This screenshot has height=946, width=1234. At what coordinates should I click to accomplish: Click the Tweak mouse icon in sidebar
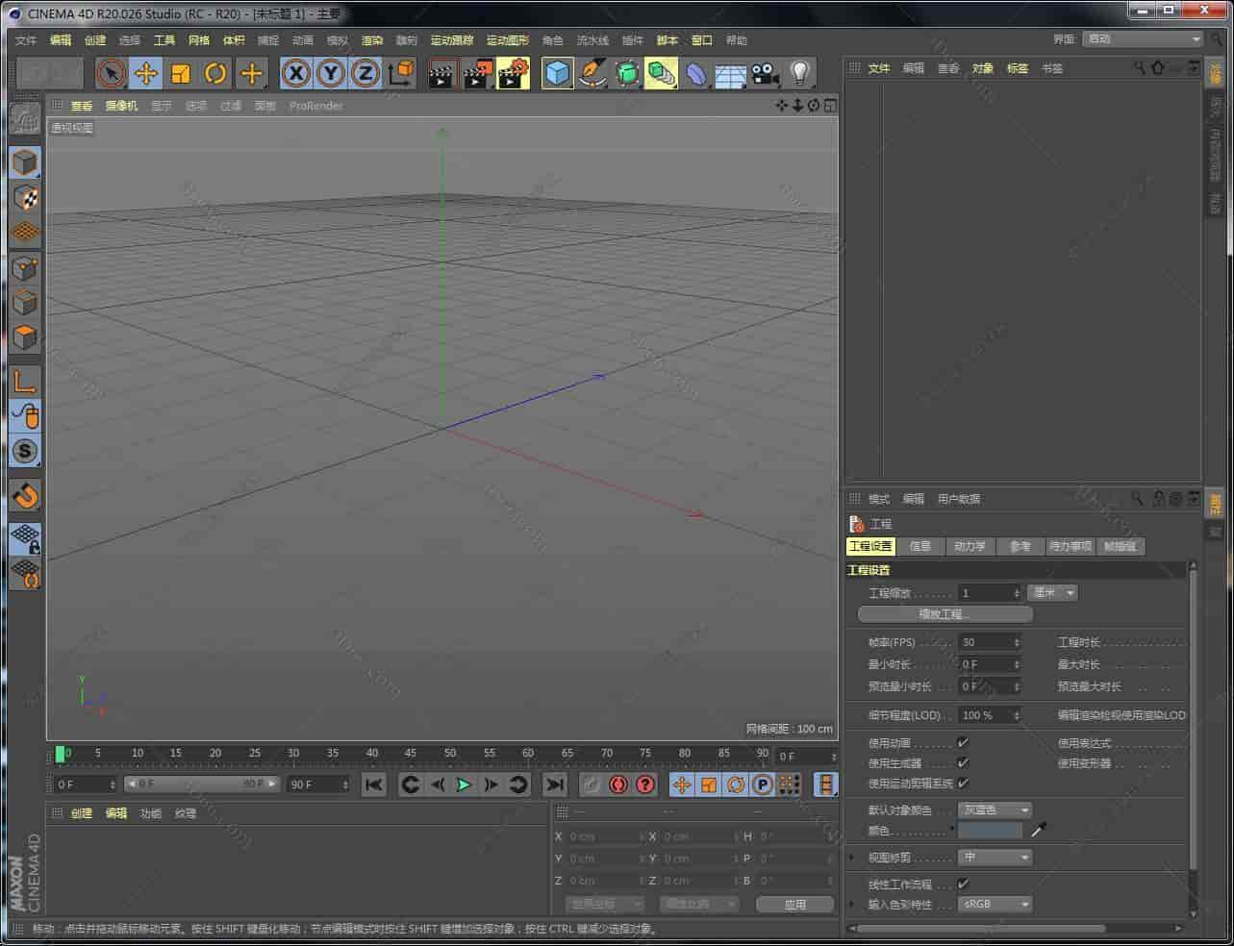pyautogui.click(x=25, y=415)
